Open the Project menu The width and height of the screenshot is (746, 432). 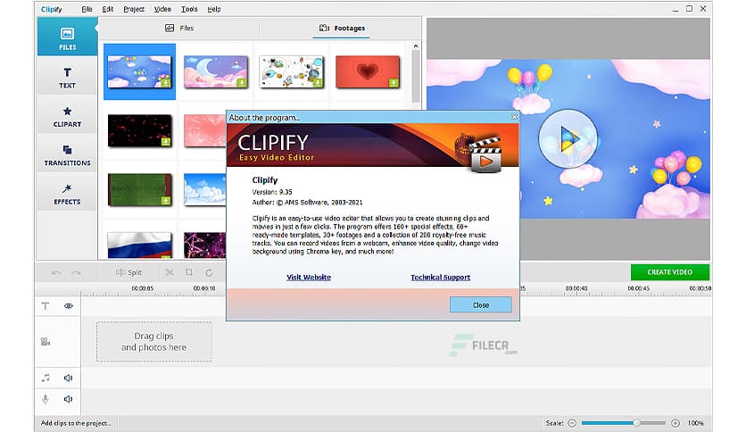click(134, 9)
